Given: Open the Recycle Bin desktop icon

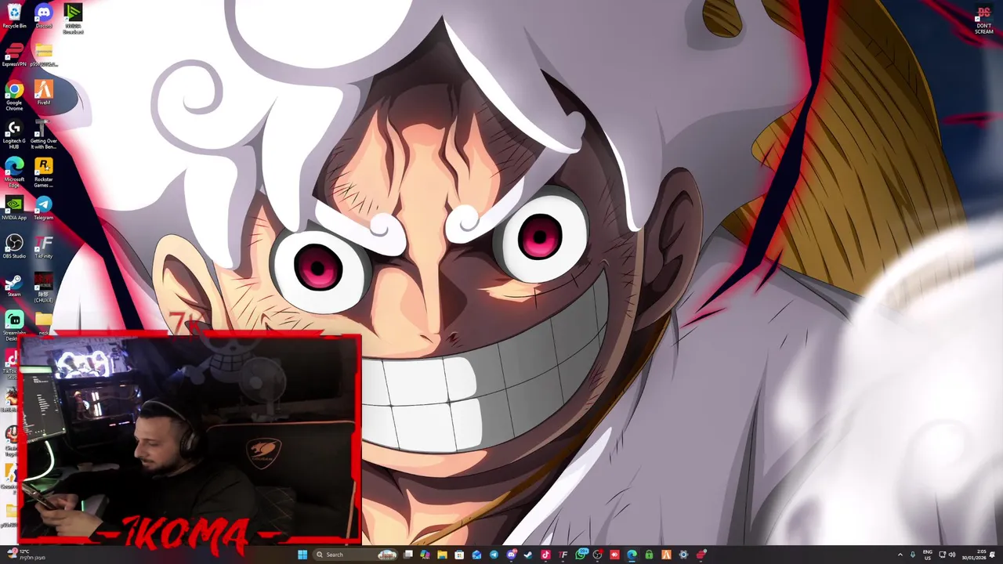Looking at the screenshot, I should tap(14, 16).
